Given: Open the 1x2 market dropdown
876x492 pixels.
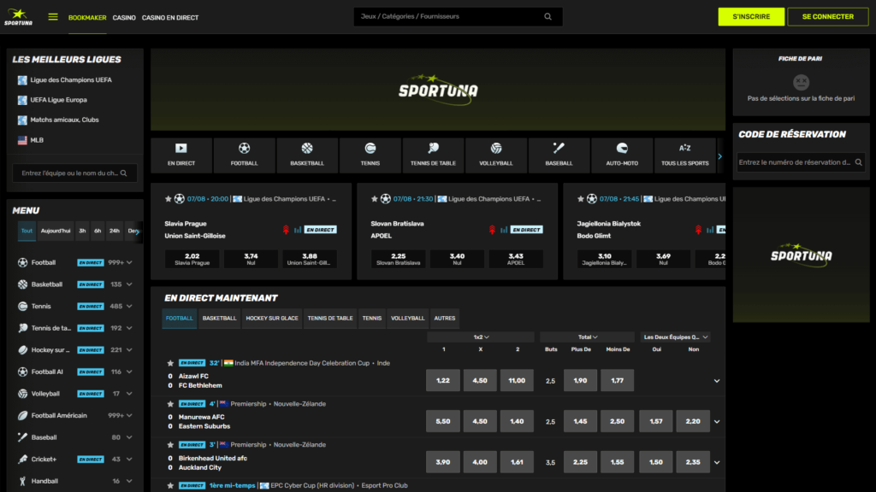Looking at the screenshot, I should point(481,337).
